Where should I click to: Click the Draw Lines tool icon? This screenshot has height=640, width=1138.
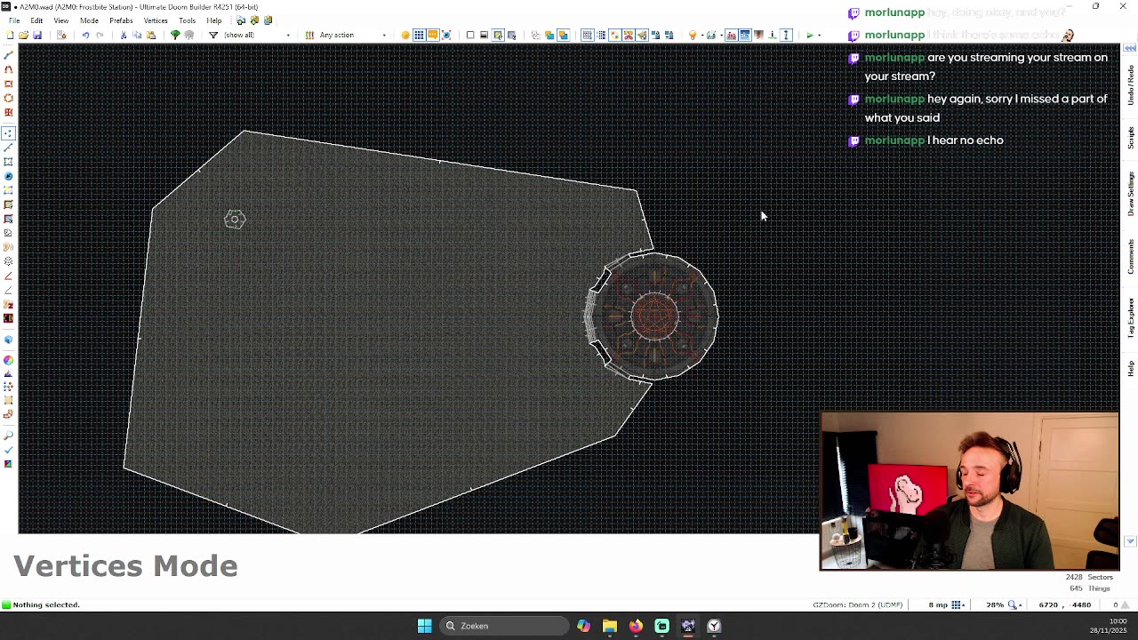click(9, 55)
